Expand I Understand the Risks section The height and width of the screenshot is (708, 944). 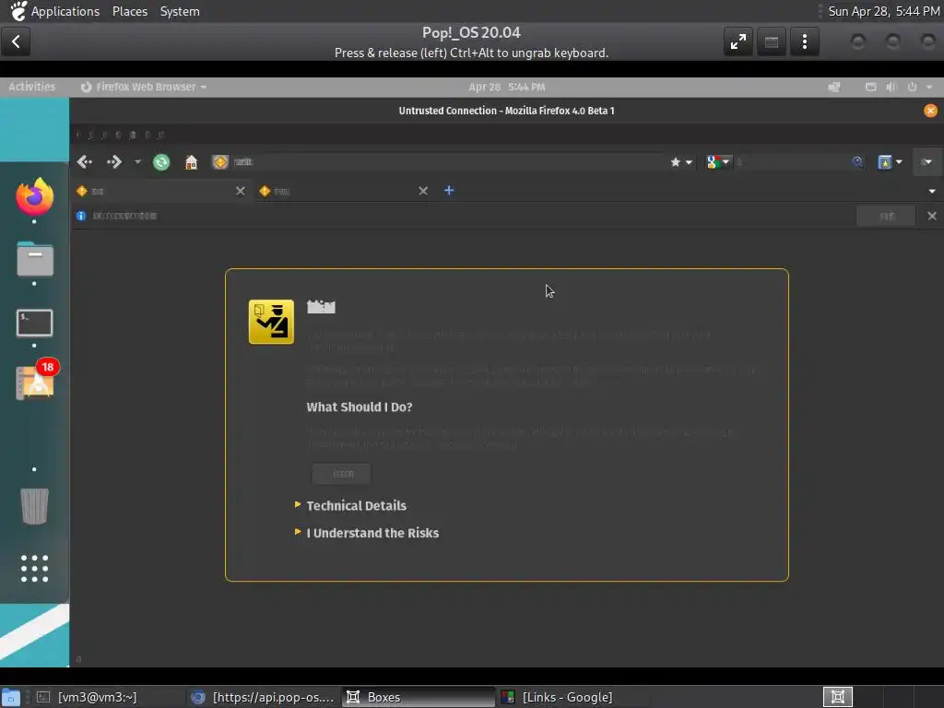coord(372,533)
